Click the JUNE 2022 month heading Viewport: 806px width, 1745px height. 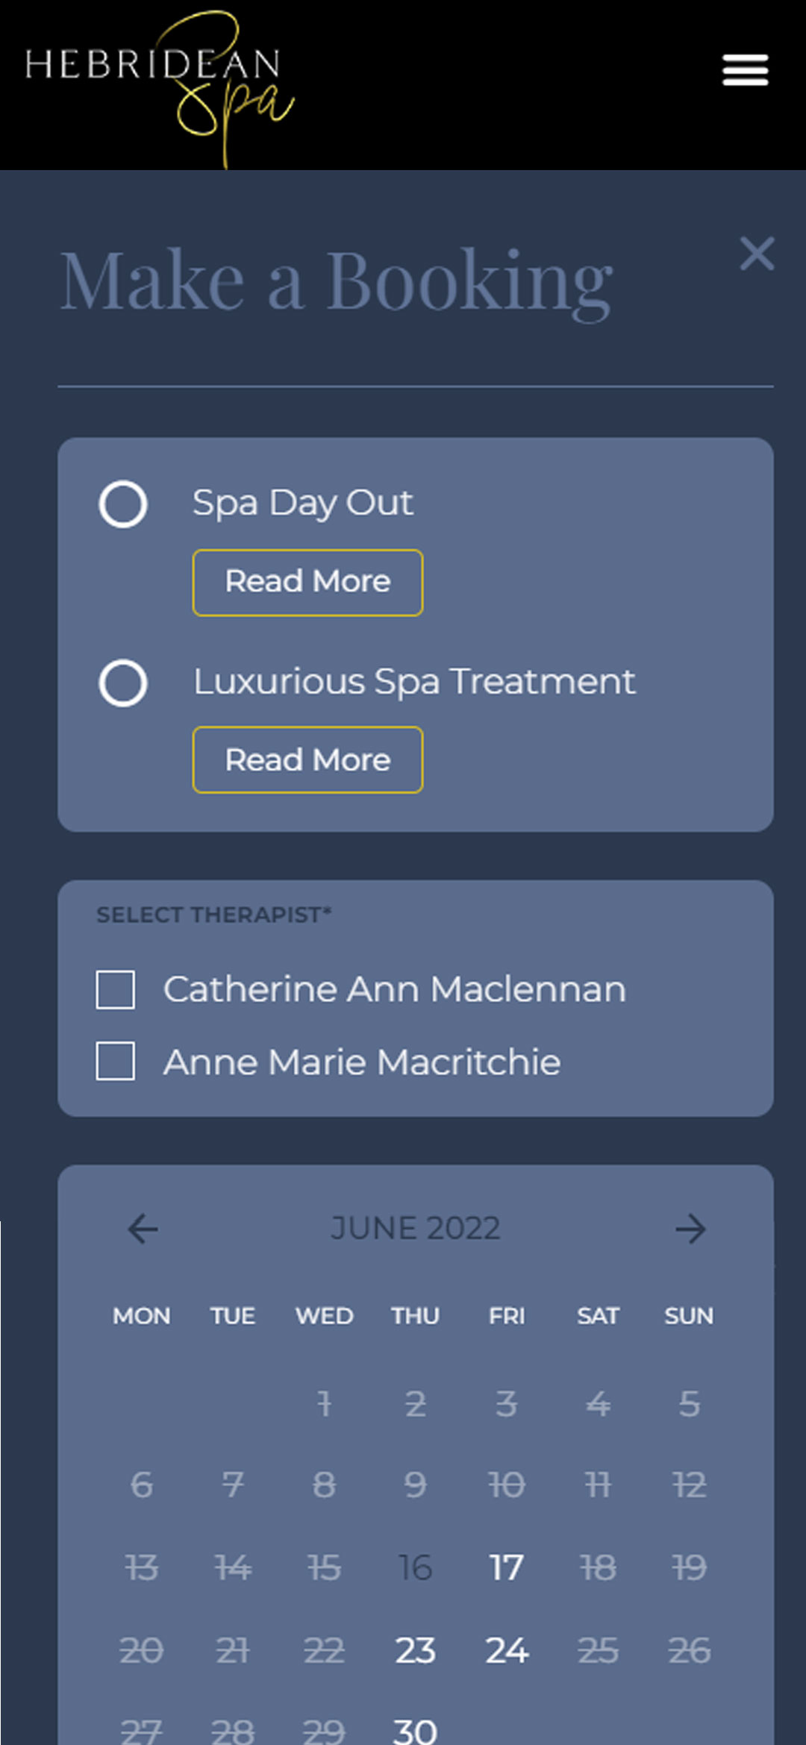click(416, 1229)
